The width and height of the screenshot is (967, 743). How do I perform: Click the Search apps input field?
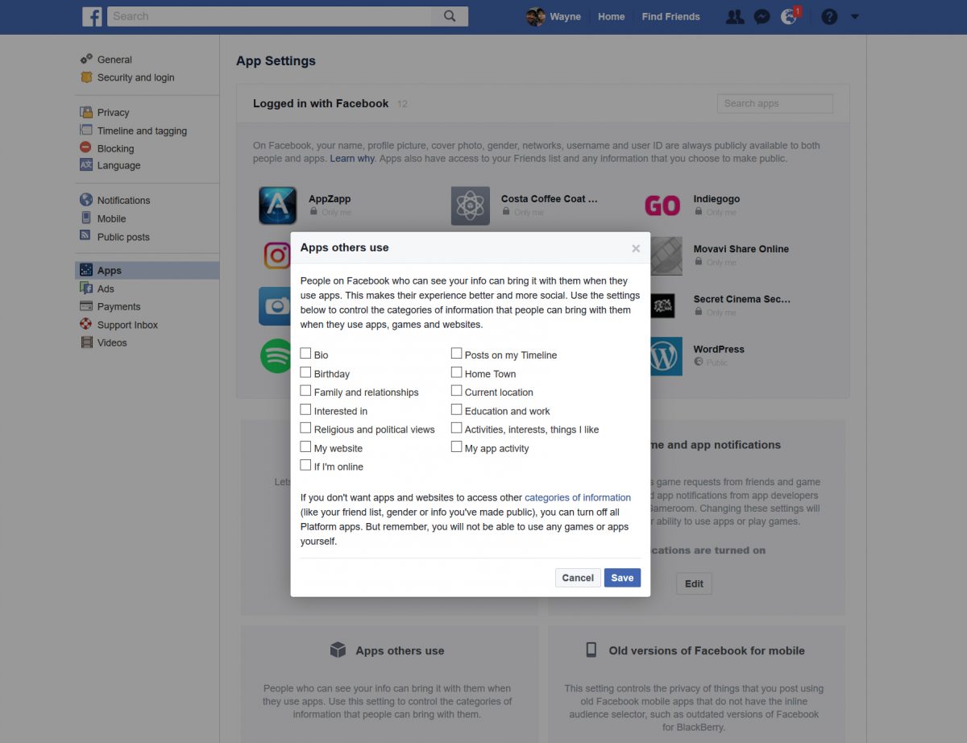(x=774, y=103)
